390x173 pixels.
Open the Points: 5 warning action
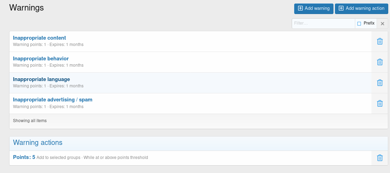coord(24,157)
